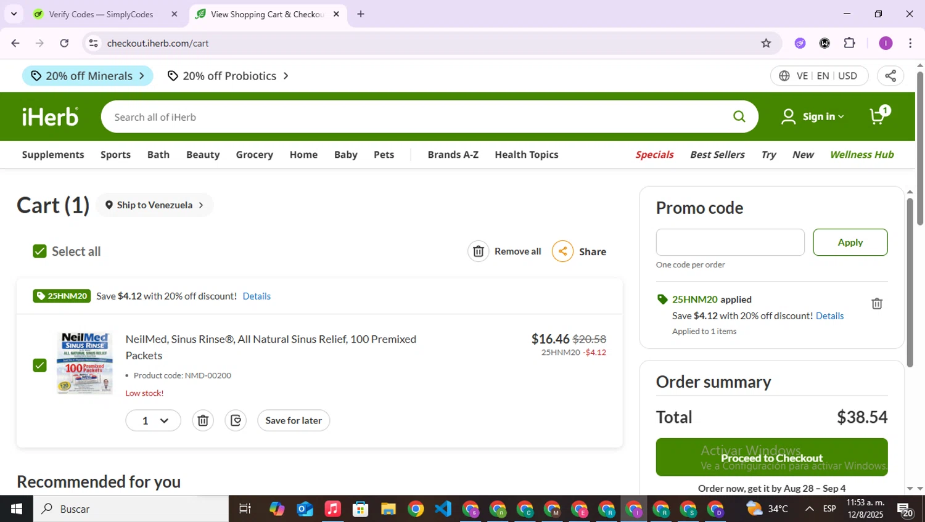Image resolution: width=925 pixels, height=522 pixels.
Task: Reload the page
Action: point(64,43)
